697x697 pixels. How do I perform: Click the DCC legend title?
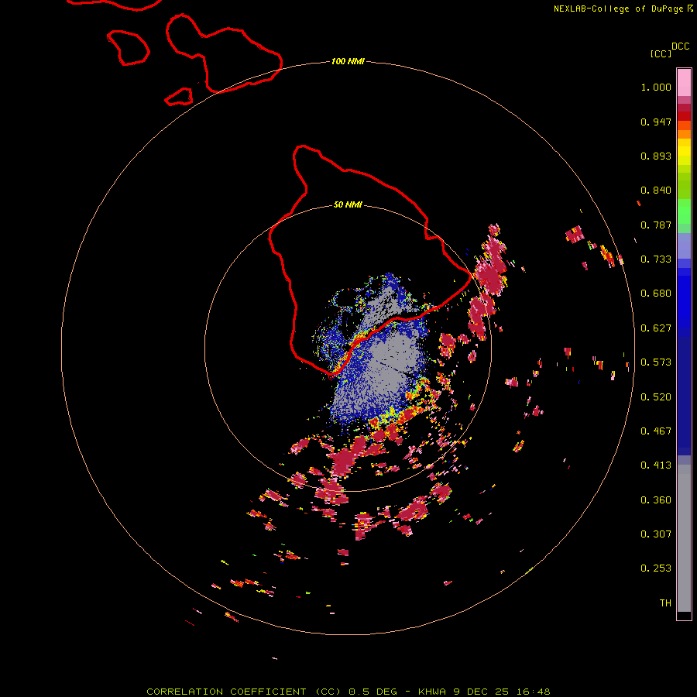coord(680,46)
